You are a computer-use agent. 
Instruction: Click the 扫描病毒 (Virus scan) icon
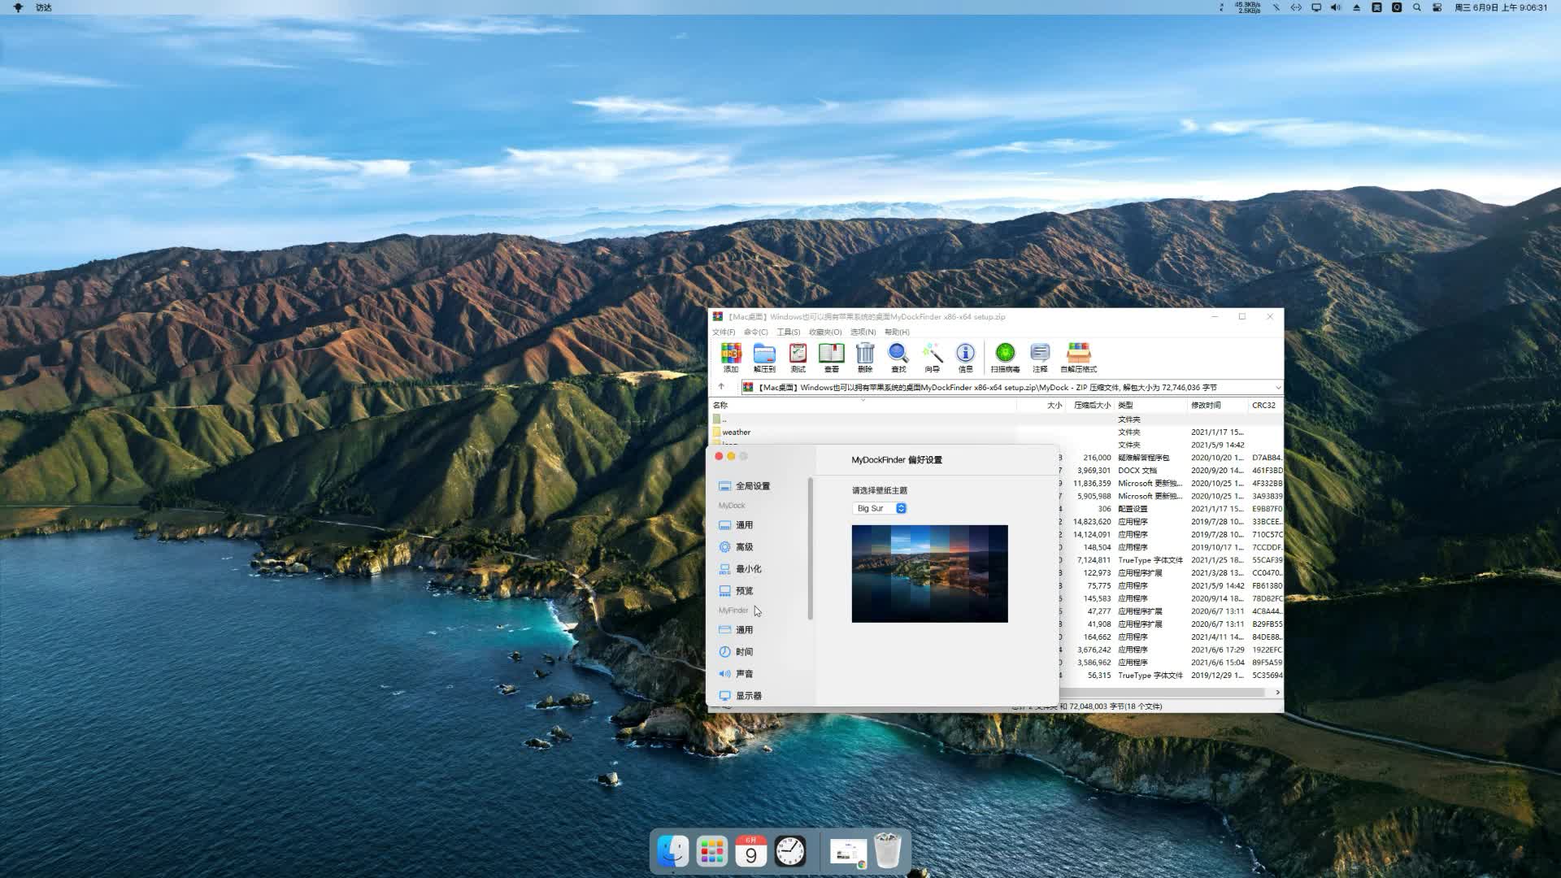click(1005, 357)
